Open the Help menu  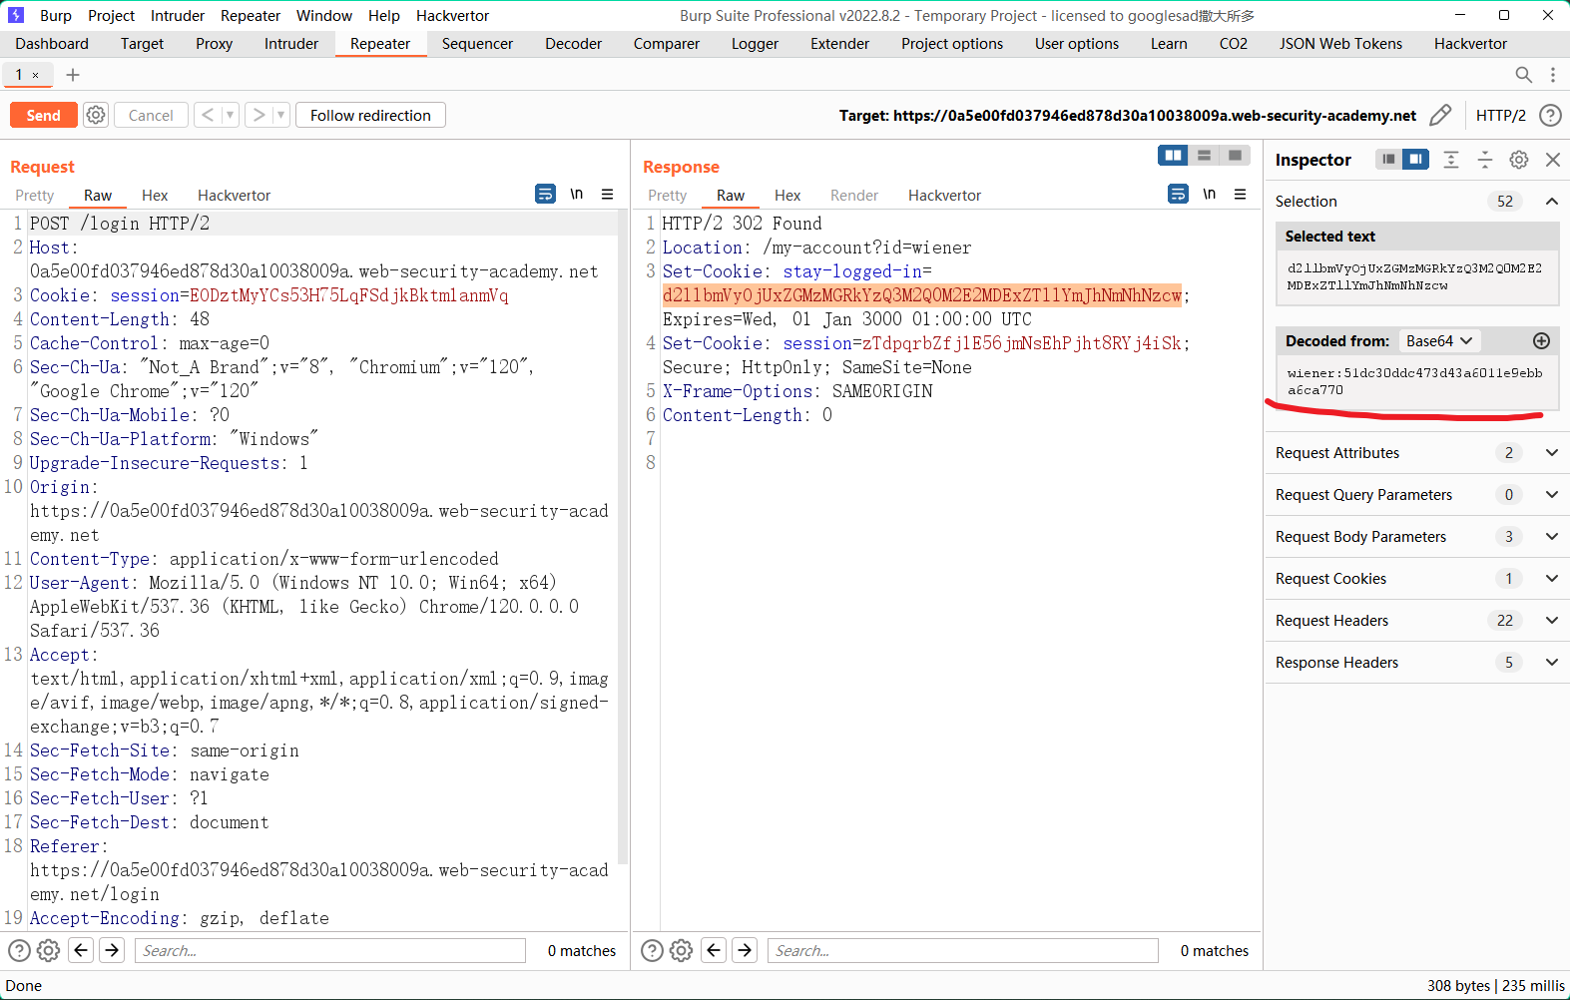coord(384,15)
